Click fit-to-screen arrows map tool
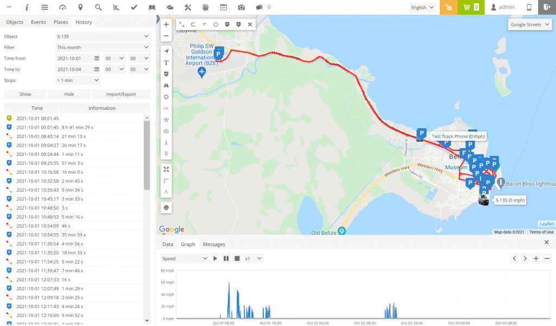This screenshot has width=556, height=326. [x=166, y=169]
